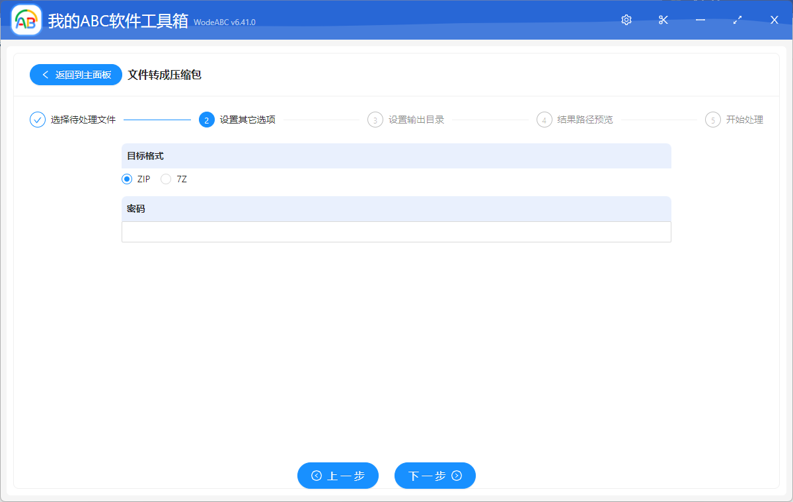The width and height of the screenshot is (793, 502).
Task: Go back using the 上一步 button
Action: 338,476
